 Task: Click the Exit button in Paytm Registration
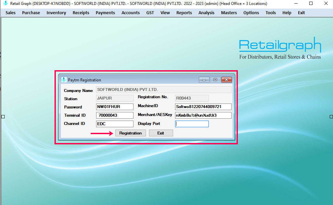click(161, 133)
